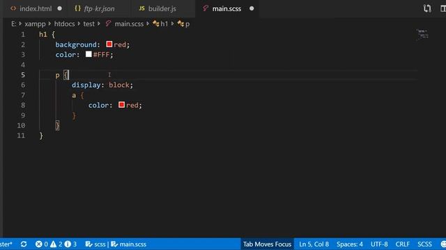Click the white #FFF color swatch
The height and width of the screenshot is (250, 446).
89,54
